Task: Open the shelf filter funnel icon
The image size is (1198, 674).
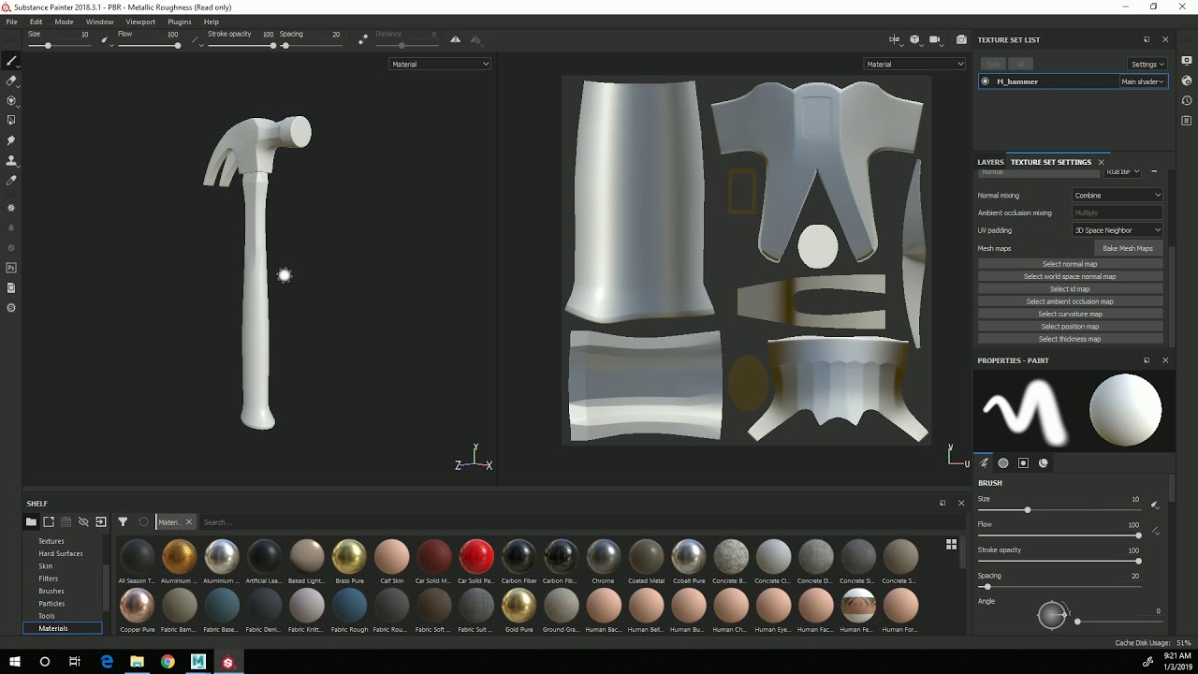Action: (x=123, y=521)
